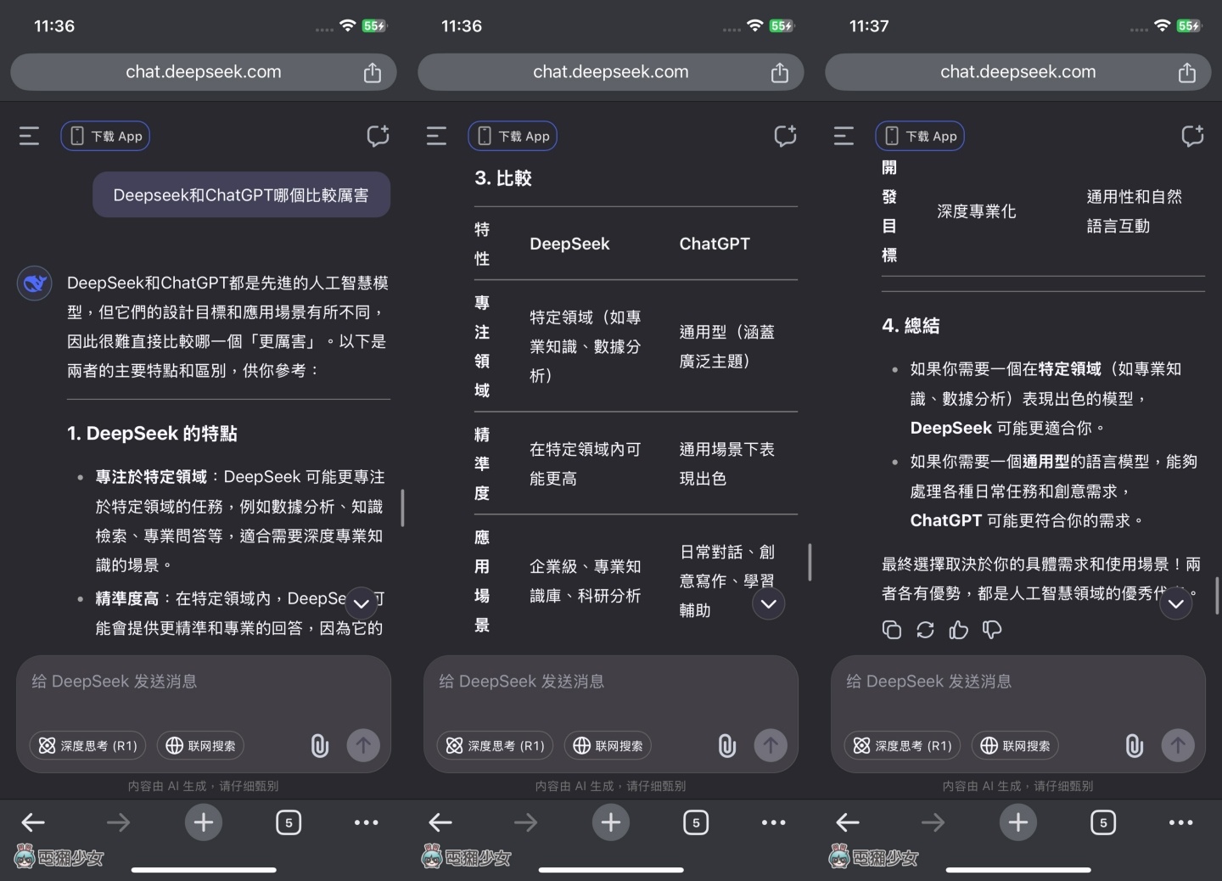
Task: Send message arrow in middle screen
Action: coord(771,745)
